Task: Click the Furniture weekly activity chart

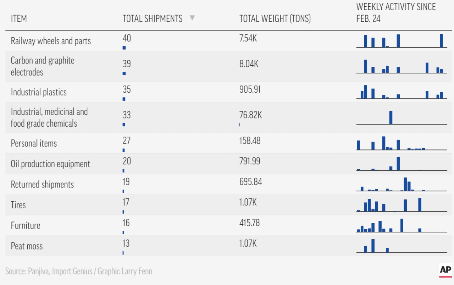Action: (402, 225)
